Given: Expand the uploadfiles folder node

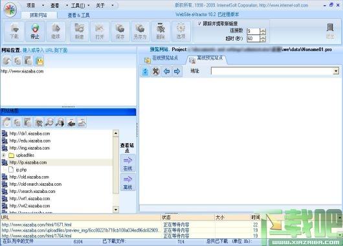Looking at the screenshot, I should 3,155.
